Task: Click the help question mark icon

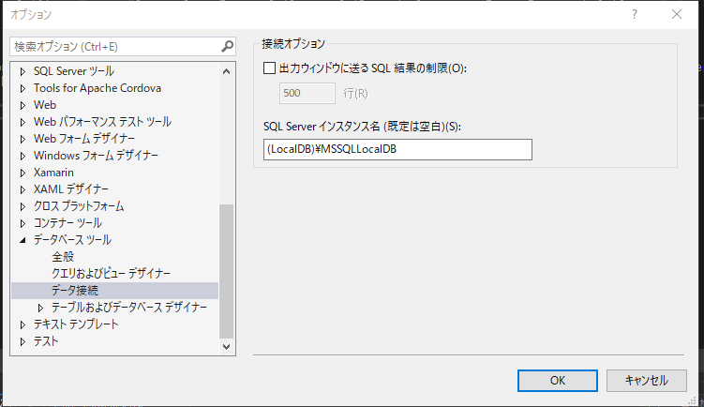Action: coord(635,14)
